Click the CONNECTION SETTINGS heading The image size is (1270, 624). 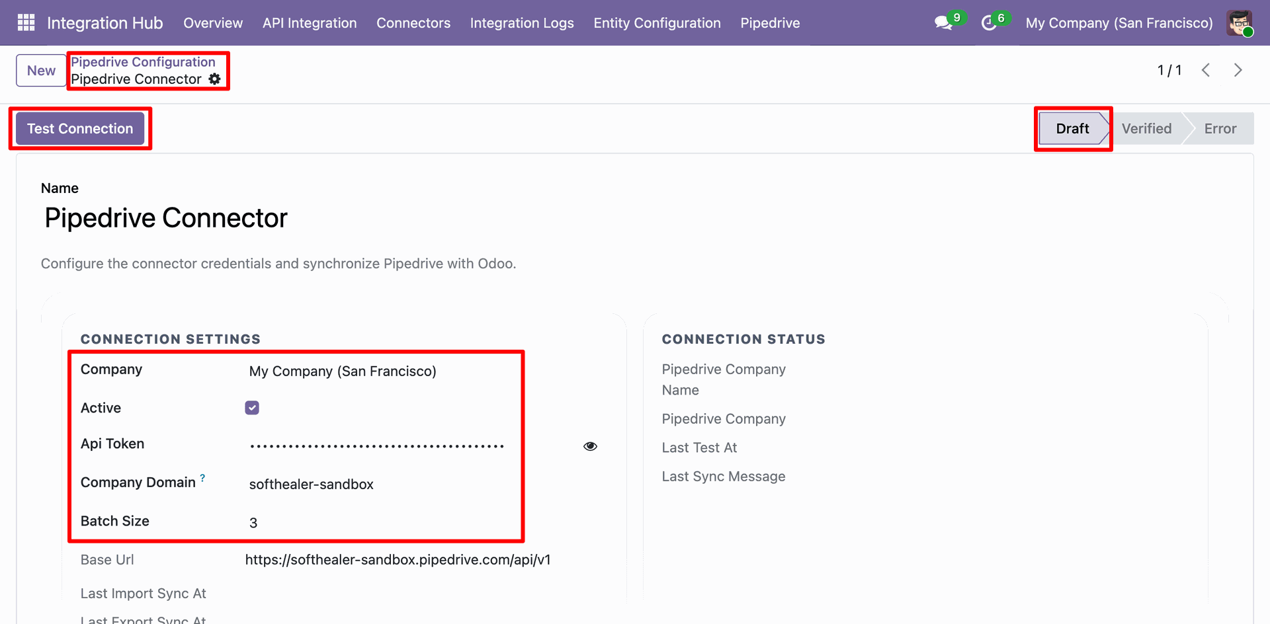pos(171,339)
